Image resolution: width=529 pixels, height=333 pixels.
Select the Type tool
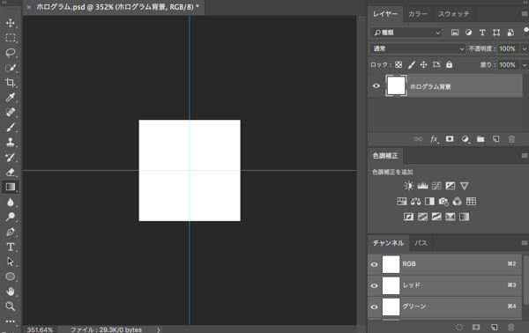pyautogui.click(x=10, y=247)
